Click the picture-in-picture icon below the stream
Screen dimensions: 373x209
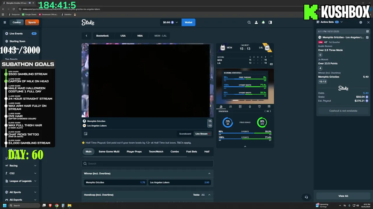point(86,134)
